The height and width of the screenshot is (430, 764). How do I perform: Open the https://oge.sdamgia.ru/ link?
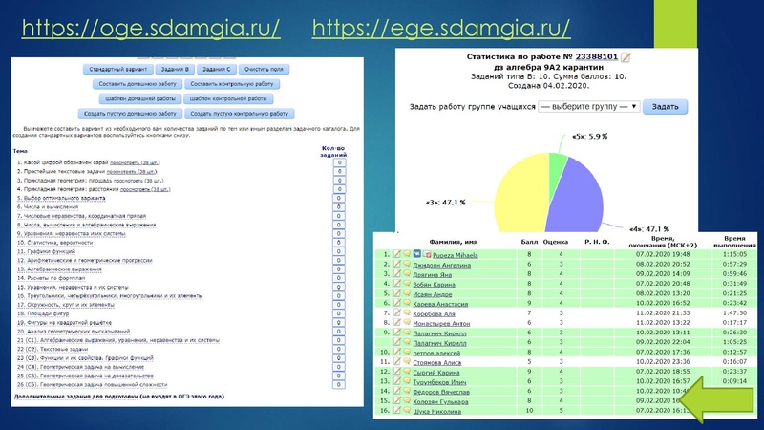[151, 30]
